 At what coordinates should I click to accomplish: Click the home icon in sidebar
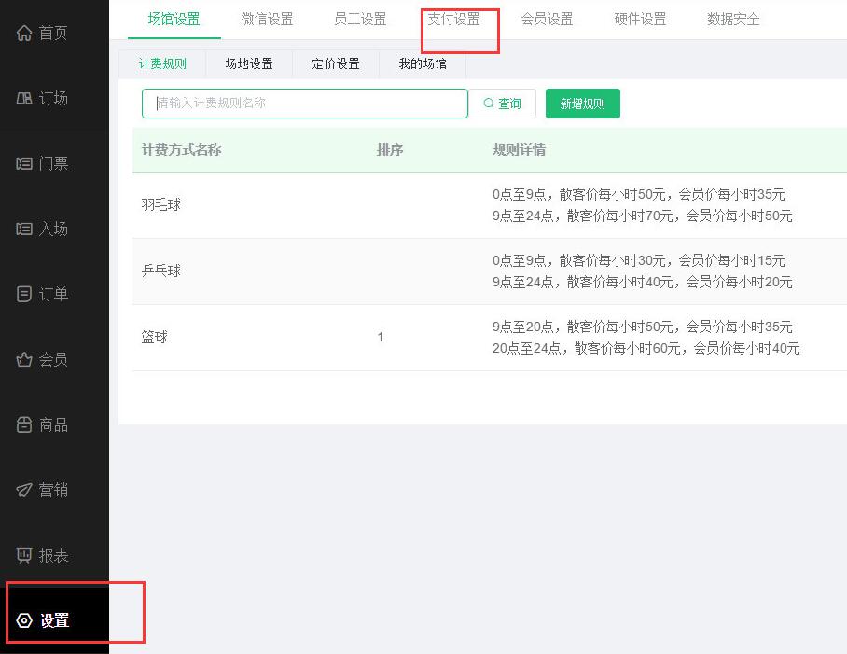point(25,34)
